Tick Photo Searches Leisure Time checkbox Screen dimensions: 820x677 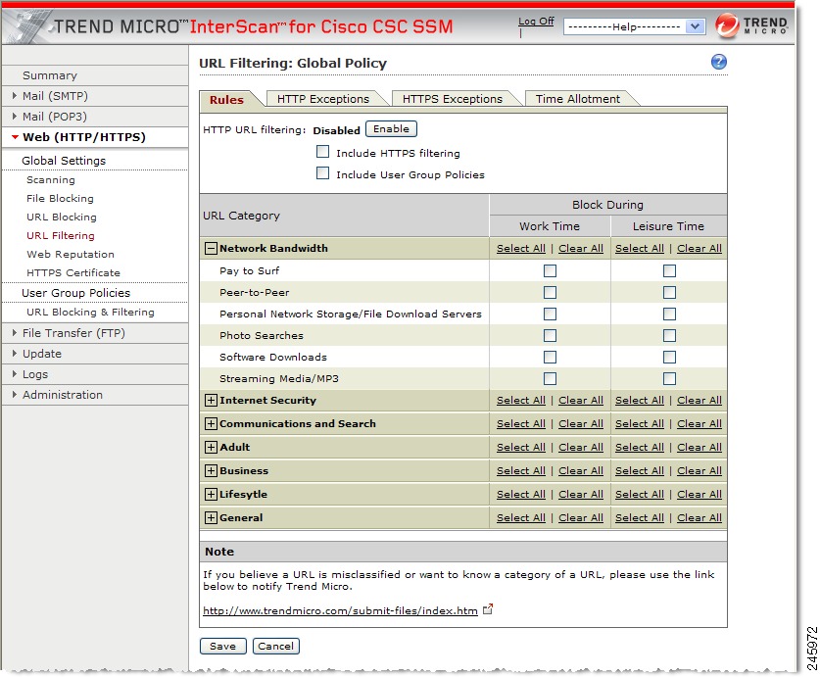click(x=669, y=335)
